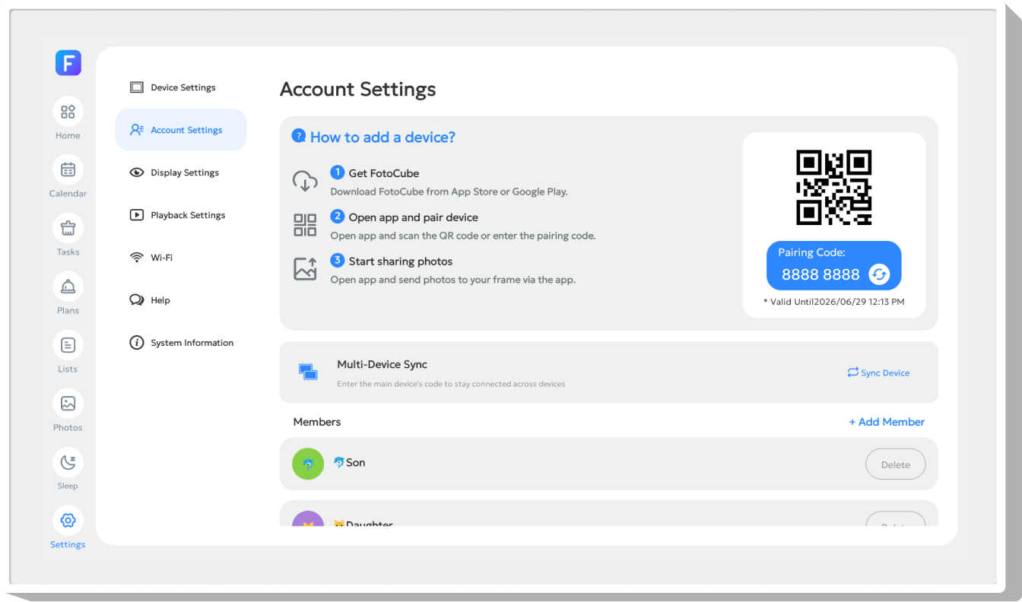Select Account Settings menu item
The height and width of the screenshot is (602, 1022).
[x=181, y=130]
